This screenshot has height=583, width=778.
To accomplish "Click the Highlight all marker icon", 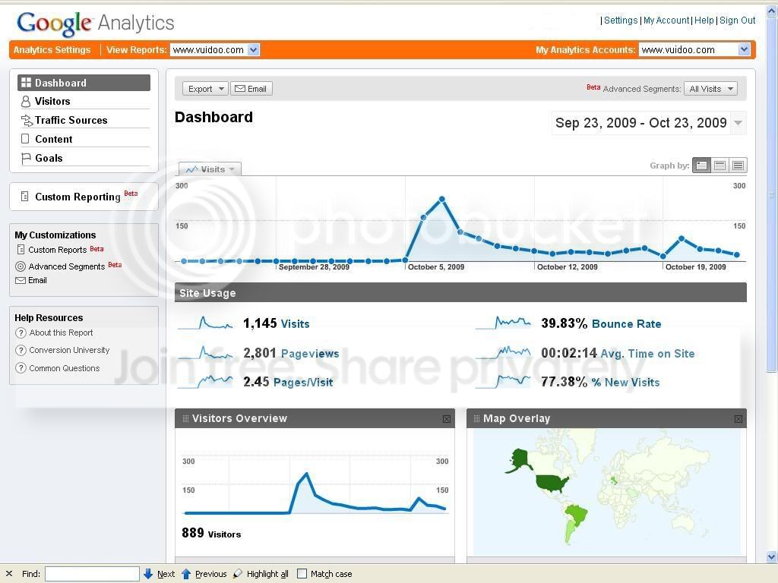I will pyautogui.click(x=238, y=574).
